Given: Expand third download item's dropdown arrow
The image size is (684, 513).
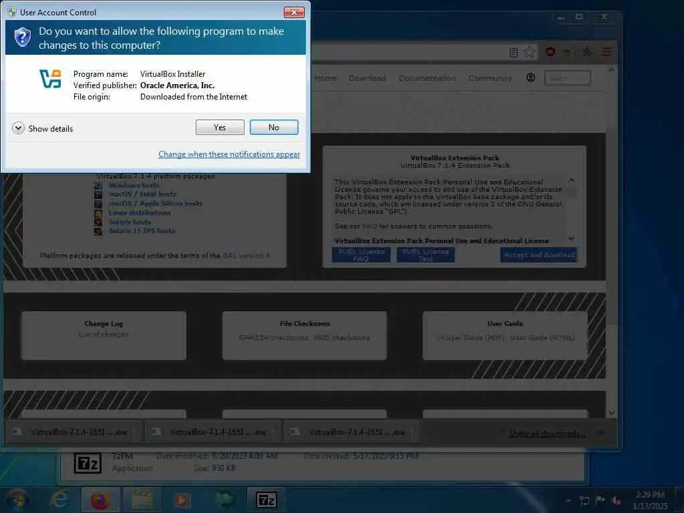Looking at the screenshot, I should click(415, 432).
